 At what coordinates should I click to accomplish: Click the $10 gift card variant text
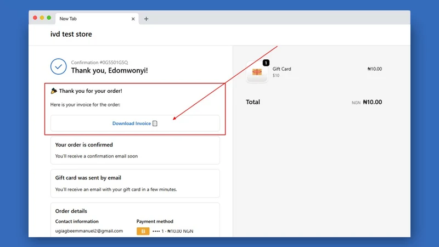(x=276, y=76)
